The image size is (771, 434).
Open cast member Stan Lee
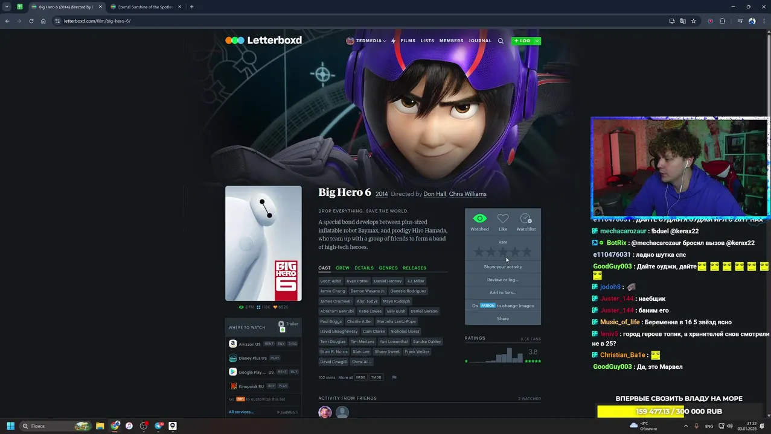pyautogui.click(x=361, y=351)
